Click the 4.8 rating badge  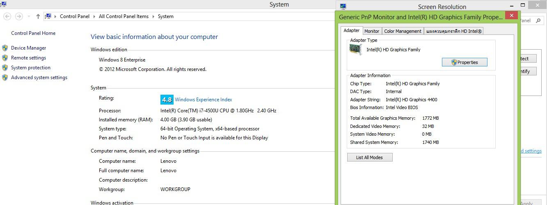(x=167, y=99)
